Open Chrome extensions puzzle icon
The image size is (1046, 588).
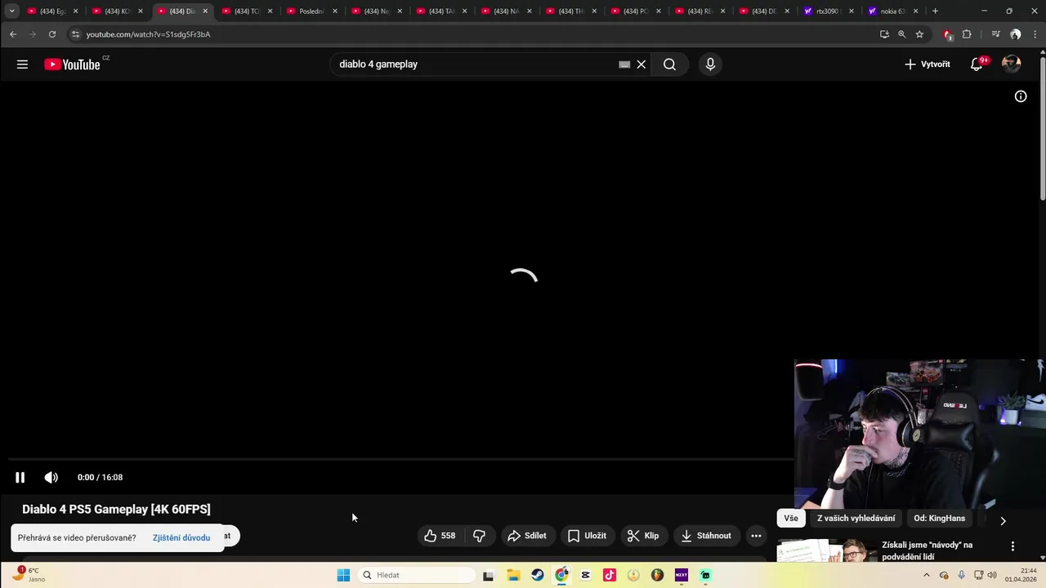[x=968, y=34]
